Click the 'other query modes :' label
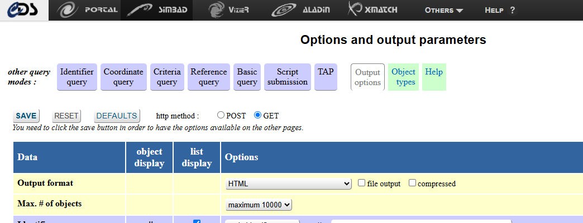Image resolution: width=583 pixels, height=223 pixels. point(29,77)
